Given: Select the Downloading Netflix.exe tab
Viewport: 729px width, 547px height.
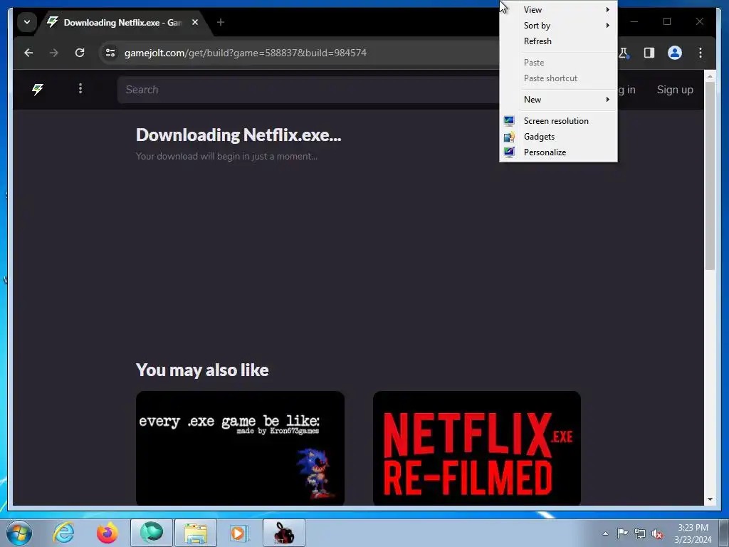Looking at the screenshot, I should tap(124, 22).
